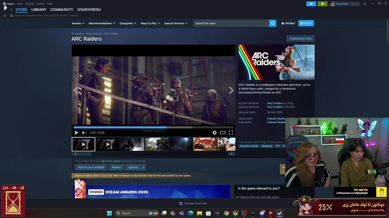This screenshot has height=218, width=389.
Task: Expand the Special Sections menu
Action: (x=176, y=23)
